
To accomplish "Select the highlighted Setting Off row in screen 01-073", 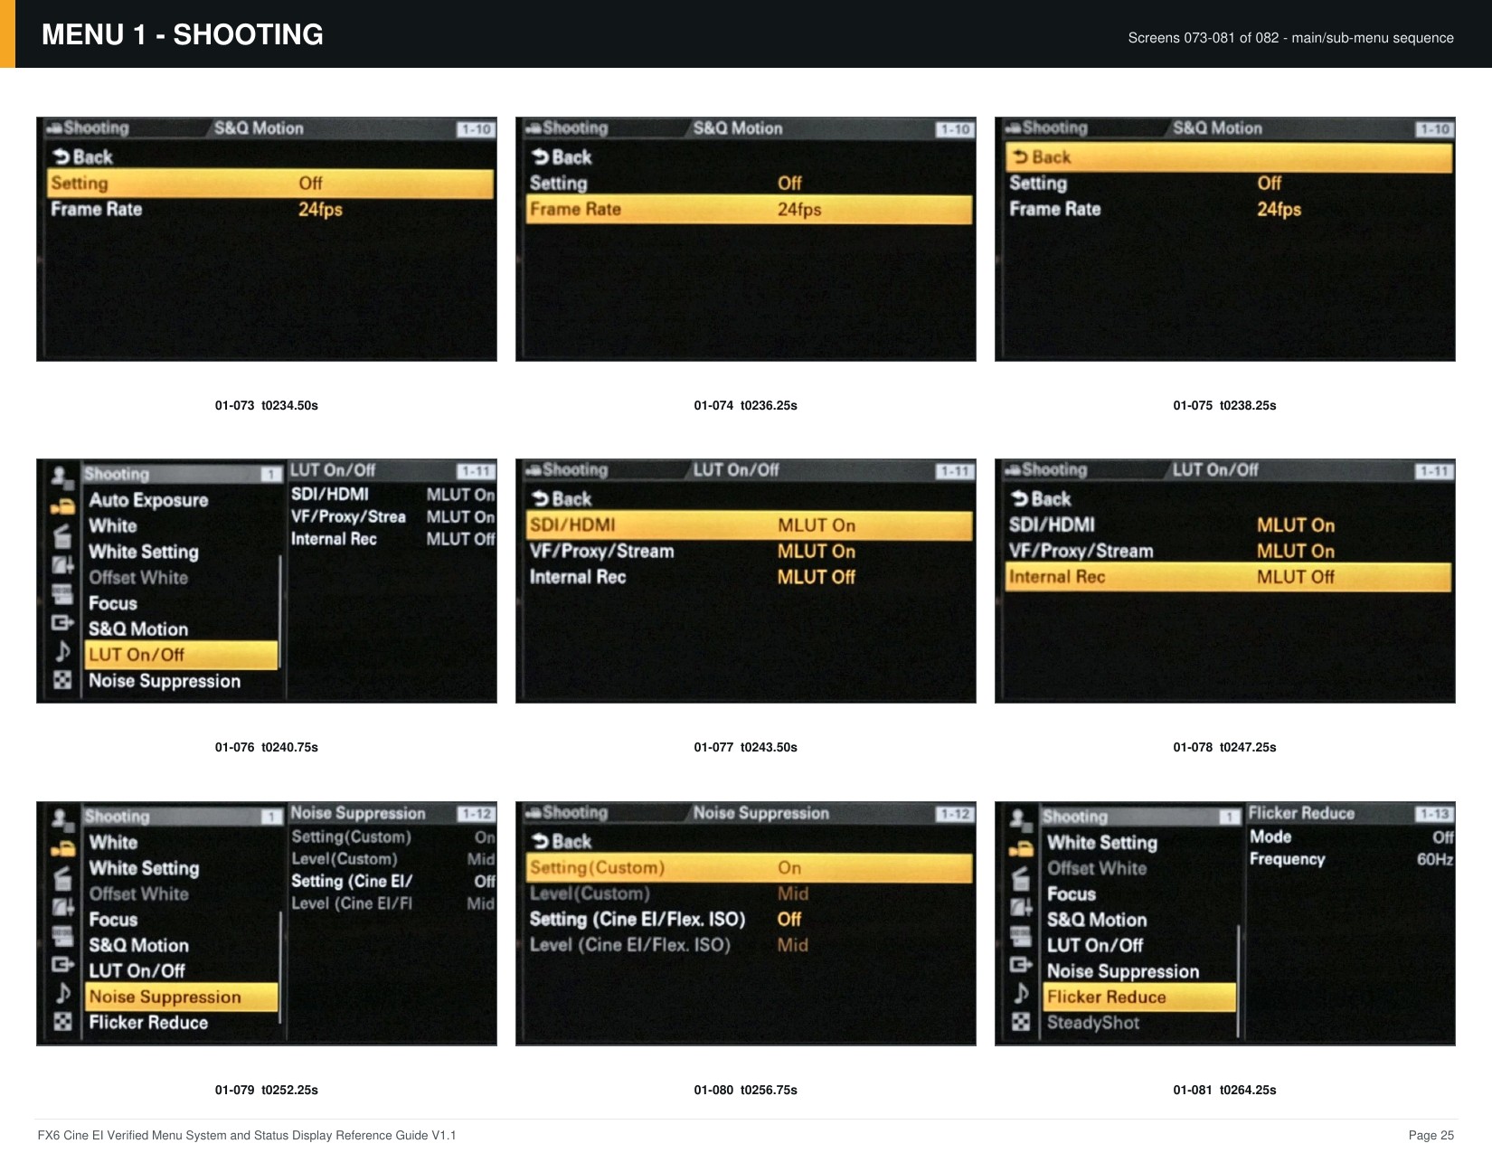I will click(270, 184).
